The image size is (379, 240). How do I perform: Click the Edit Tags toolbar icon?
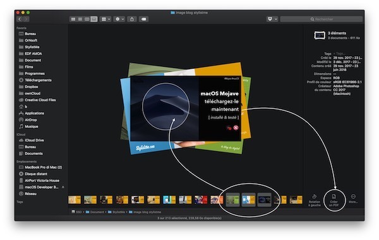[x=143, y=19]
